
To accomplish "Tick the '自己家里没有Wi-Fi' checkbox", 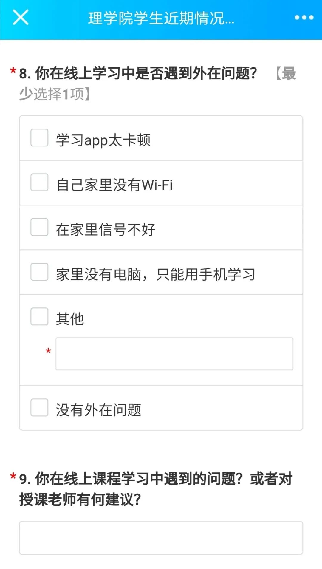I will (x=39, y=183).
